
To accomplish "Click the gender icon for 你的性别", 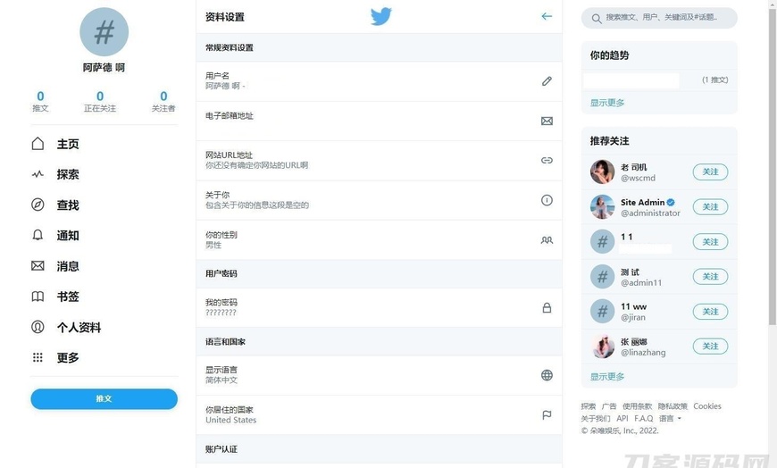I will coord(547,240).
